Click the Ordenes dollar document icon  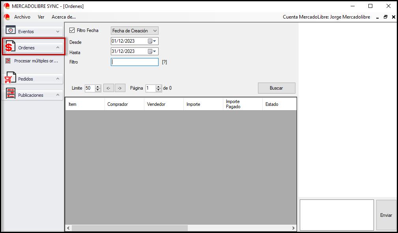pos(10,46)
